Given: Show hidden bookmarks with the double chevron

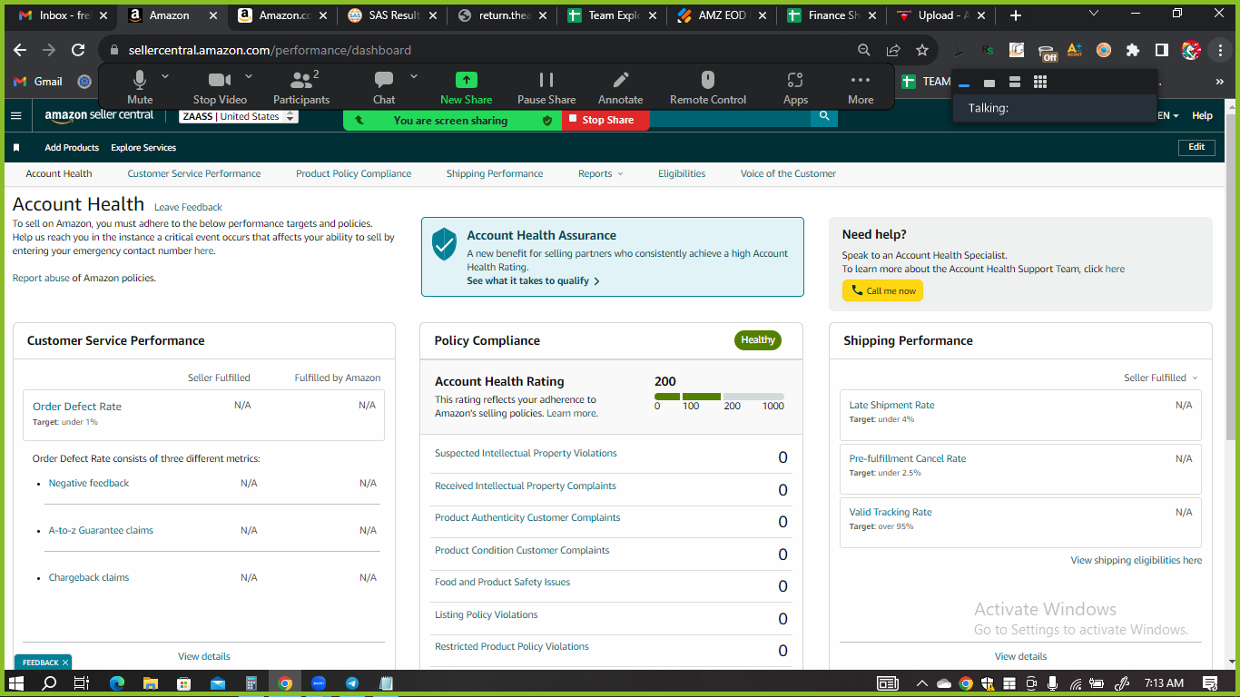Looking at the screenshot, I should click(x=1219, y=82).
